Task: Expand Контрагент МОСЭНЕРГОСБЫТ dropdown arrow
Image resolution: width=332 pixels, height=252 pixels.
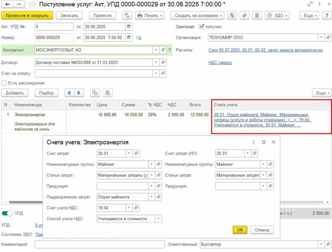Action: (156, 50)
